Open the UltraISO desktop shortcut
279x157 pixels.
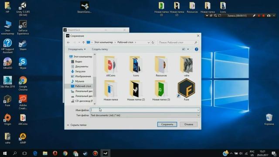coord(7,63)
